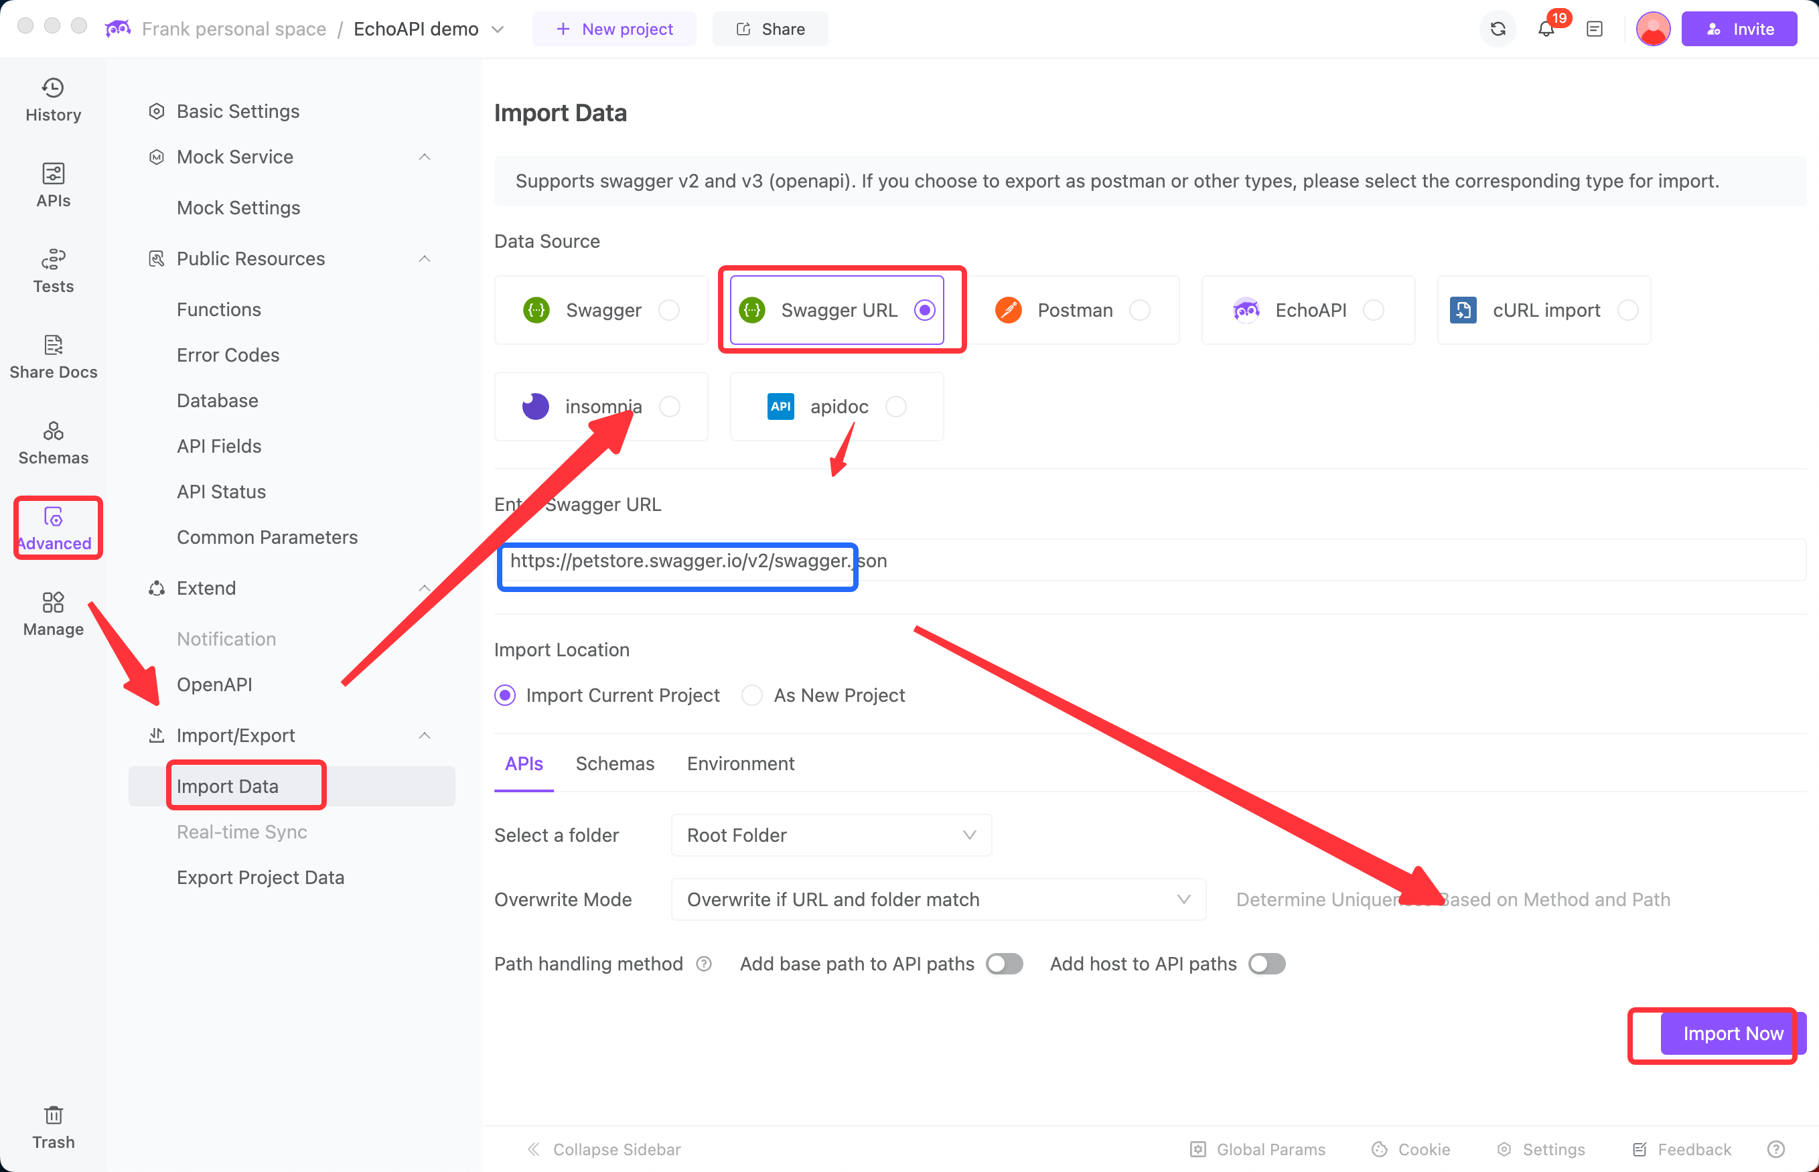Click the refresh sync icon
The width and height of the screenshot is (1819, 1172).
coord(1497,29)
